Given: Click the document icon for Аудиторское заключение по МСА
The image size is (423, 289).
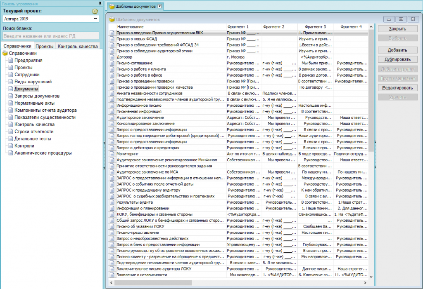Looking at the screenshot, I should coord(112,172).
